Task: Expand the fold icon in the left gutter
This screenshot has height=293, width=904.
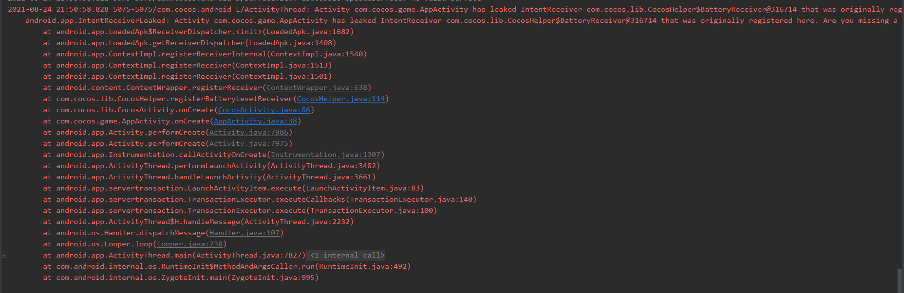Action: click(5, 255)
